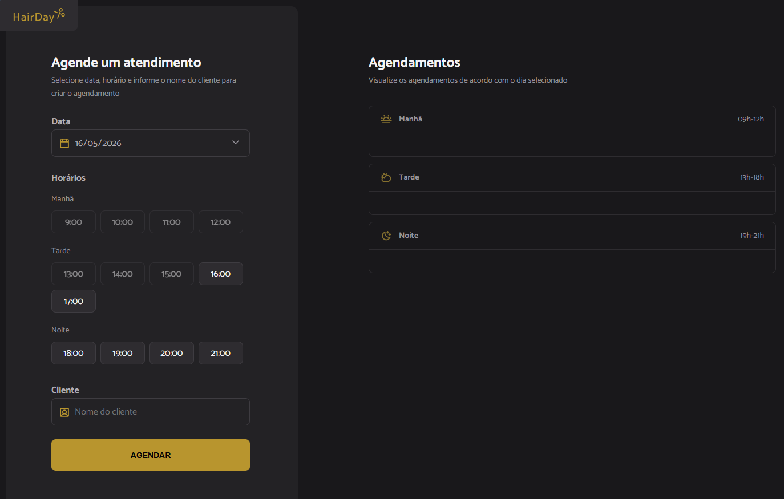Click the AGENDAR button
This screenshot has width=784, height=499.
(x=151, y=455)
